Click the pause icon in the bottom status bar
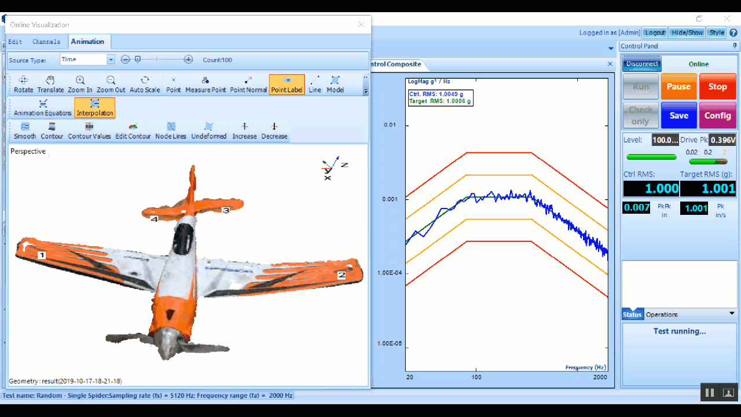This screenshot has width=741, height=417. click(x=709, y=392)
